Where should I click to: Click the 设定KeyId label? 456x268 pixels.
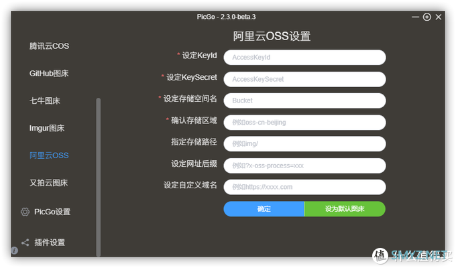tap(199, 55)
